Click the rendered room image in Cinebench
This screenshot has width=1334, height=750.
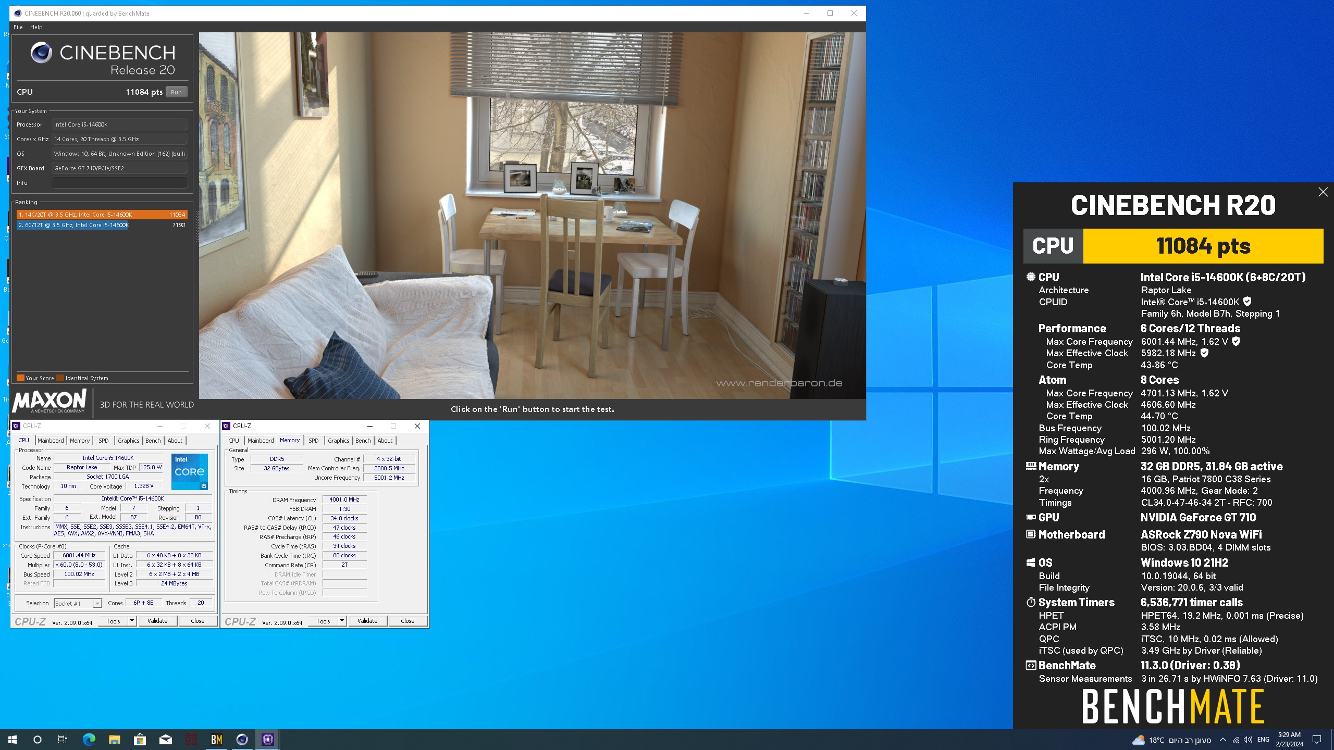tap(532, 215)
